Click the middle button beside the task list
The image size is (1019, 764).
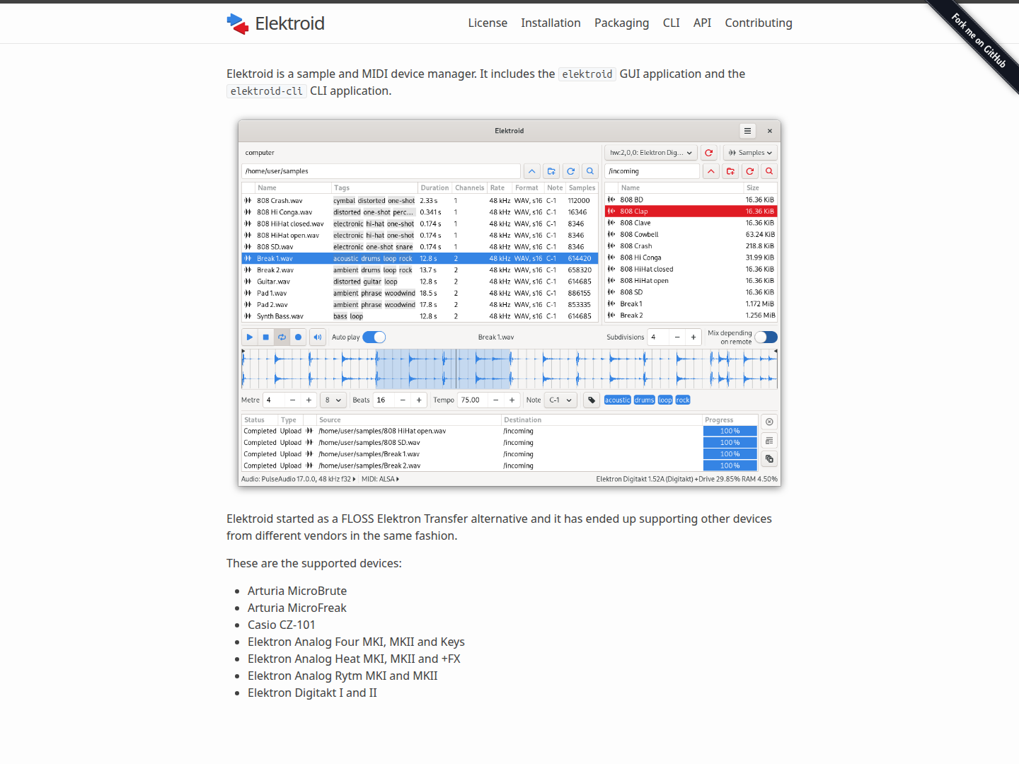tap(769, 441)
